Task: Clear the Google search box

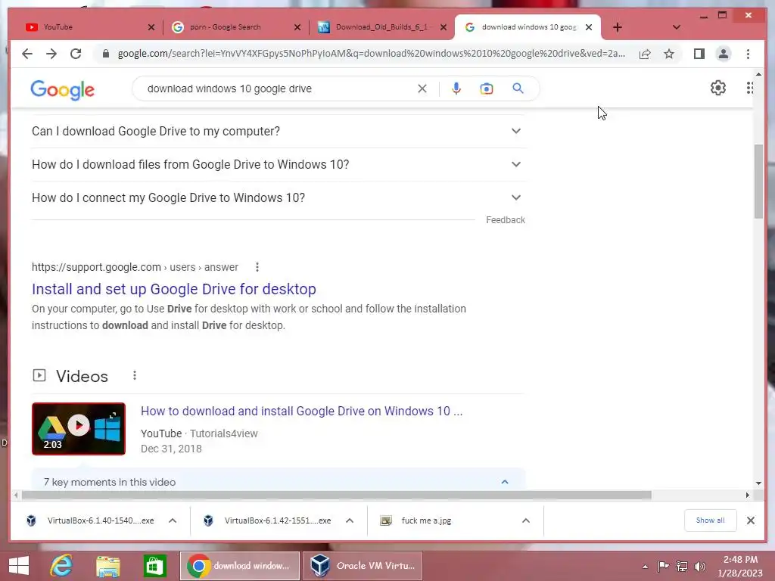Action: pyautogui.click(x=422, y=89)
